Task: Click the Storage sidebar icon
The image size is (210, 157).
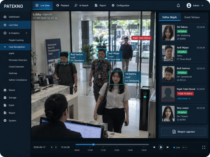Action: click(5, 98)
